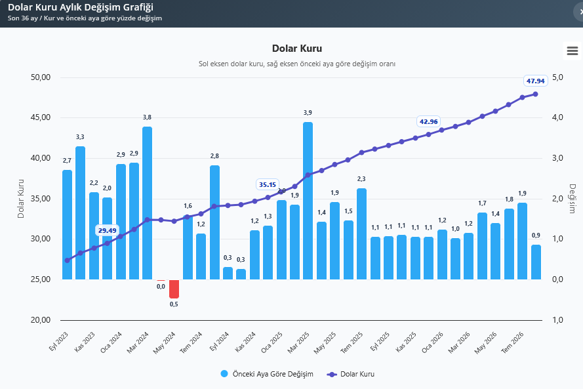
Task: Click the 5,0 right axis value
Action: 557,77
